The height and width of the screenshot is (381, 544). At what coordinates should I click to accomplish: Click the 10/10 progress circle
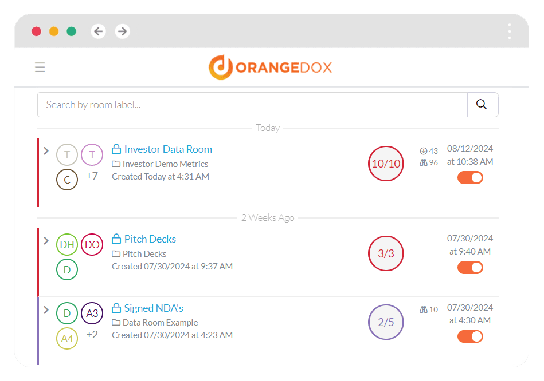tap(386, 164)
